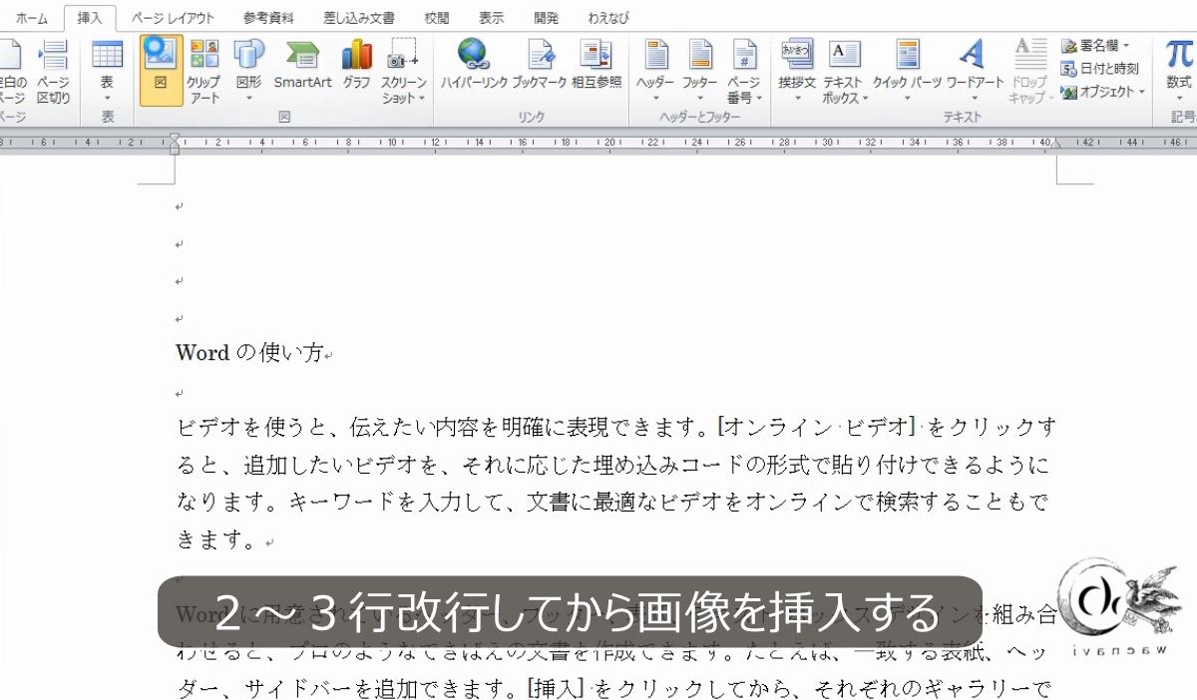The height and width of the screenshot is (700, 1197).
Task: Insert a Hyperlink (ハイパーリンク)
Action: click(x=474, y=66)
